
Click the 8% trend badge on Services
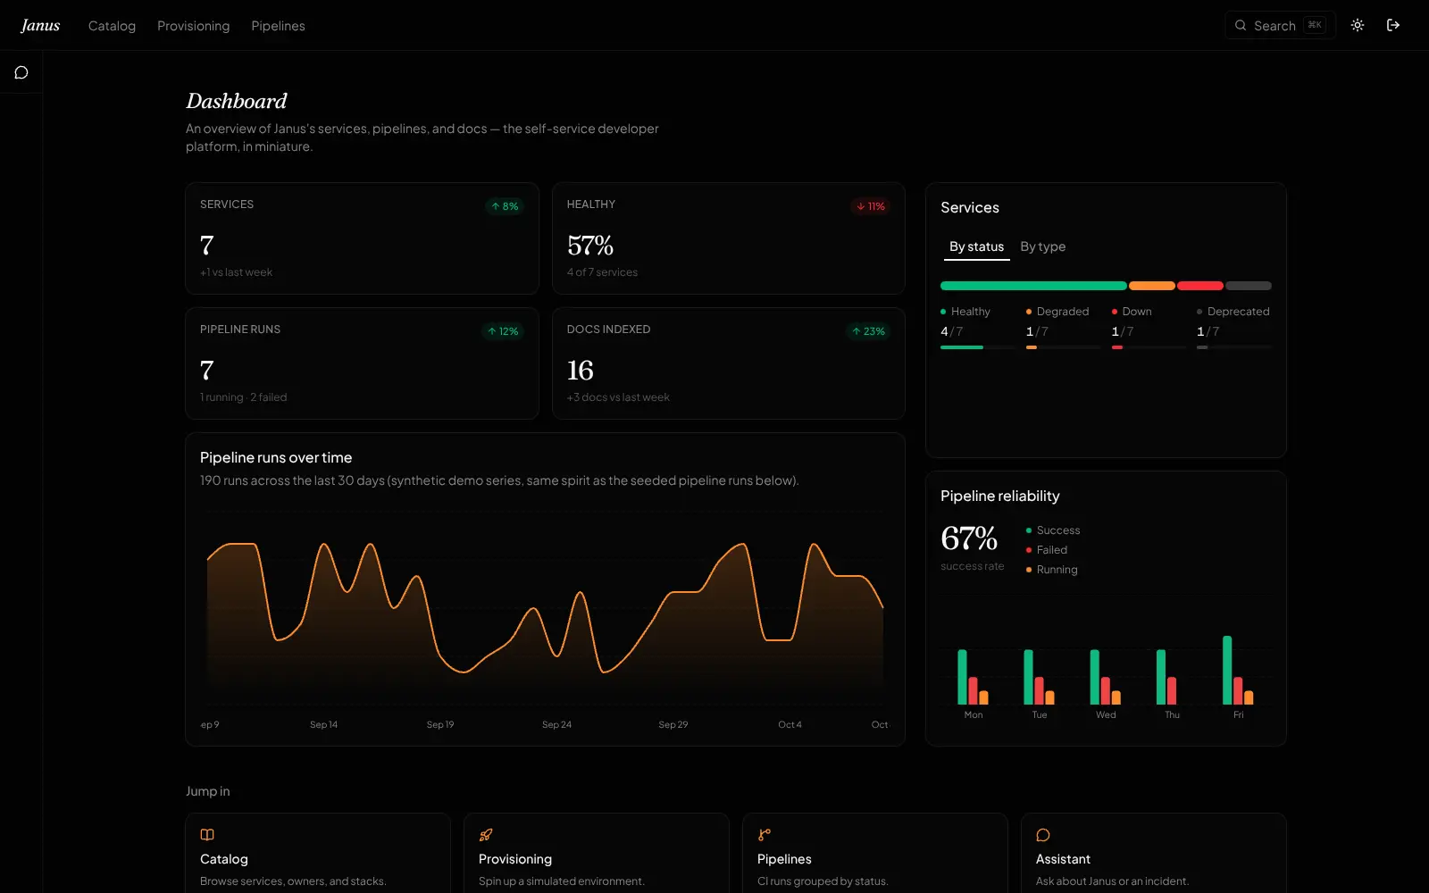tap(505, 206)
